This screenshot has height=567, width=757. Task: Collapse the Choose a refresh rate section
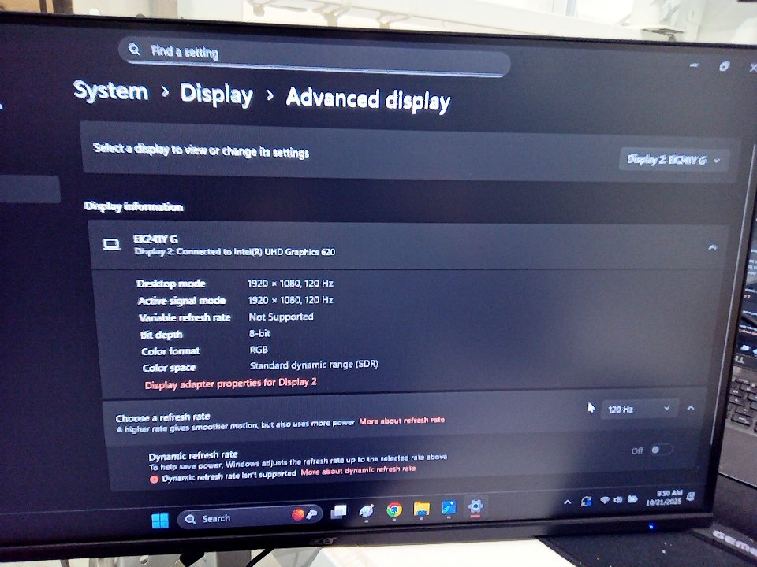pyautogui.click(x=691, y=408)
